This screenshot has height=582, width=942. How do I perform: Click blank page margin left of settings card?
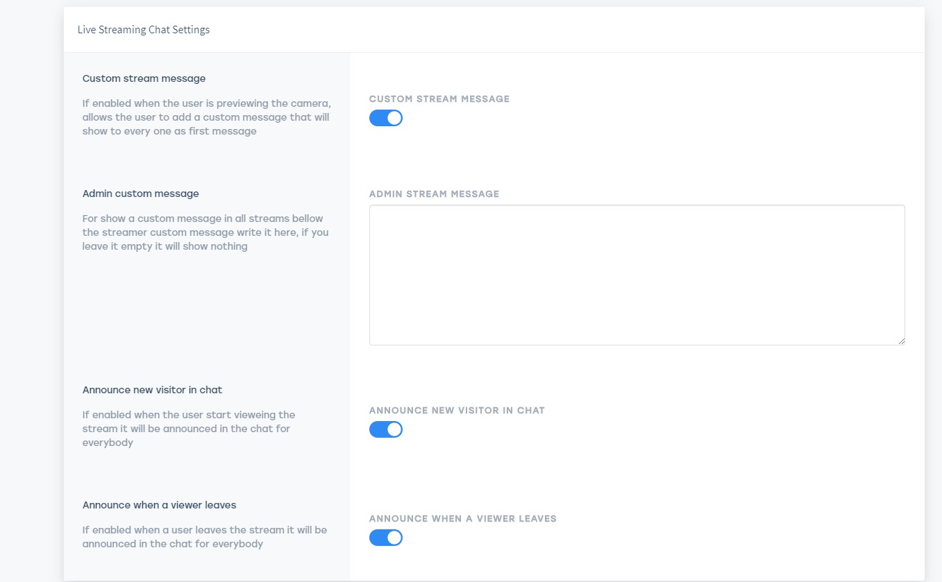pos(31,277)
